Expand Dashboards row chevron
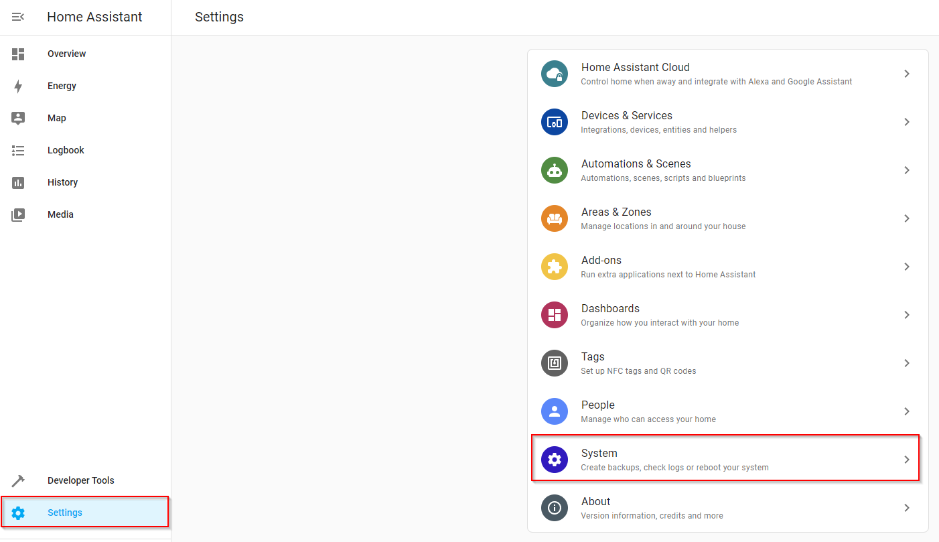939x542 pixels. [907, 315]
